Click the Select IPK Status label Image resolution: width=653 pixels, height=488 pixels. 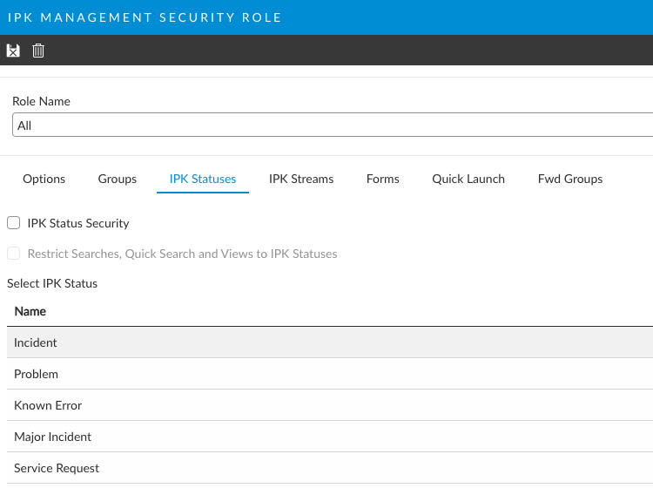click(x=52, y=283)
